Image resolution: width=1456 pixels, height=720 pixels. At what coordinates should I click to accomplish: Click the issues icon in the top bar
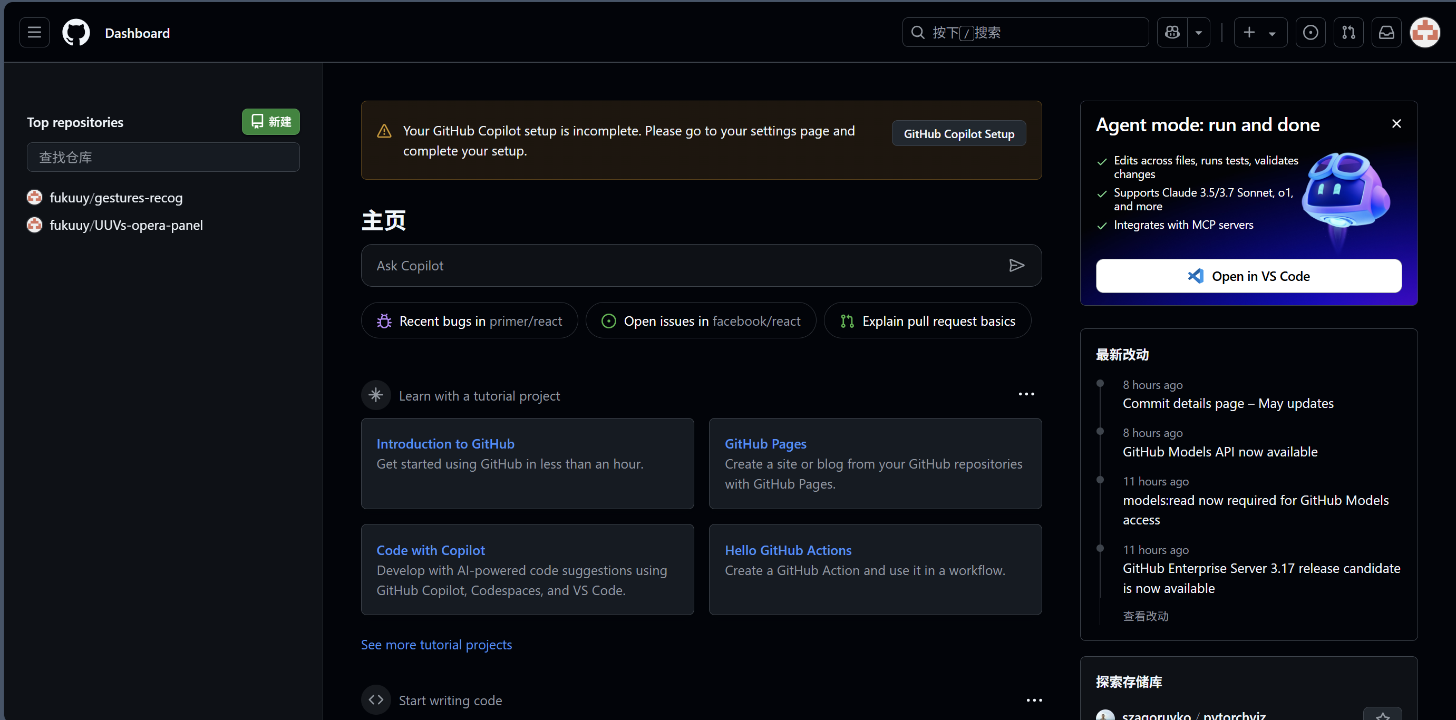pos(1311,32)
